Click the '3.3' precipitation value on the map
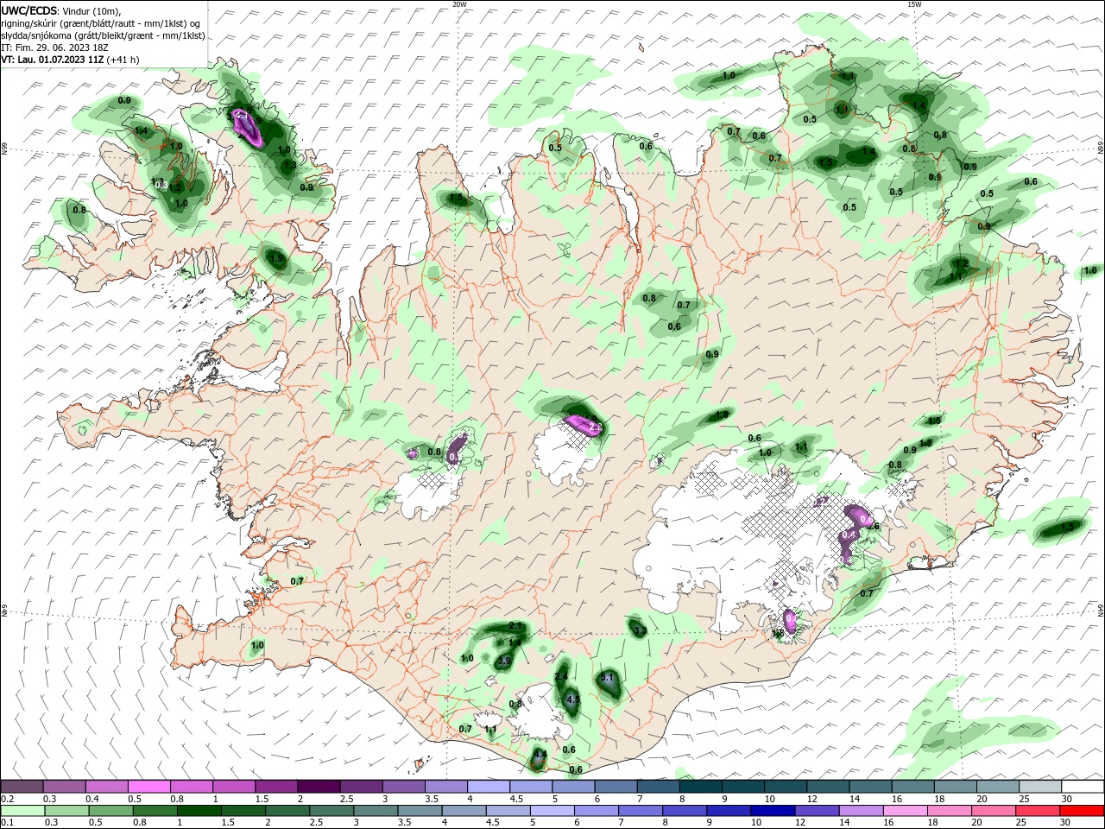Image resolution: width=1105 pixels, height=829 pixels. pos(640,631)
